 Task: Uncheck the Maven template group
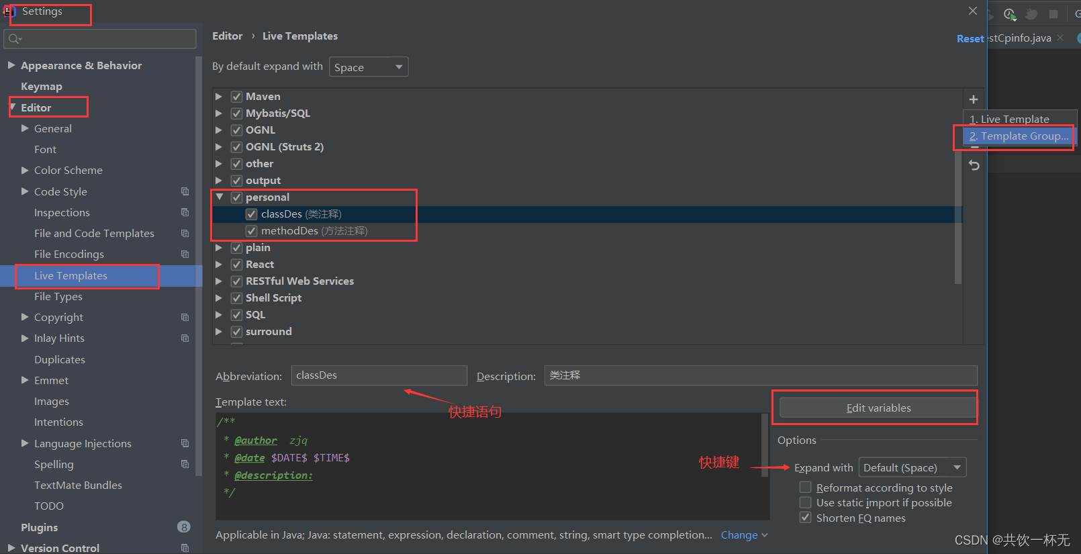tap(236, 96)
